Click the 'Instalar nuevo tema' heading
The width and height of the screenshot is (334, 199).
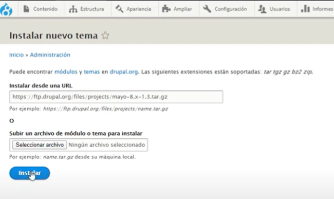53,35
